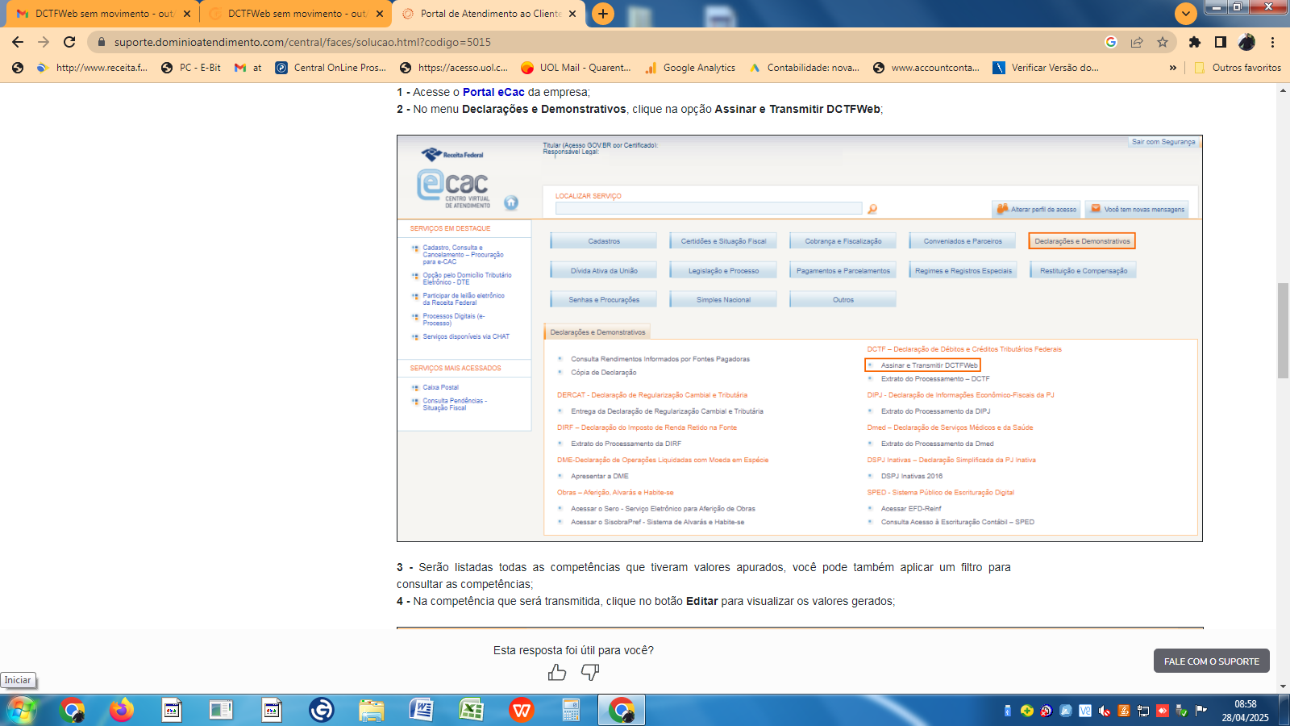Click the page vertical scrollbar thumb

point(1283,331)
